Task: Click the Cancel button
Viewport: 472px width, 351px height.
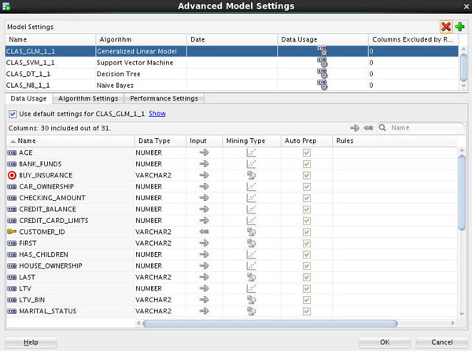Action: click(x=442, y=342)
